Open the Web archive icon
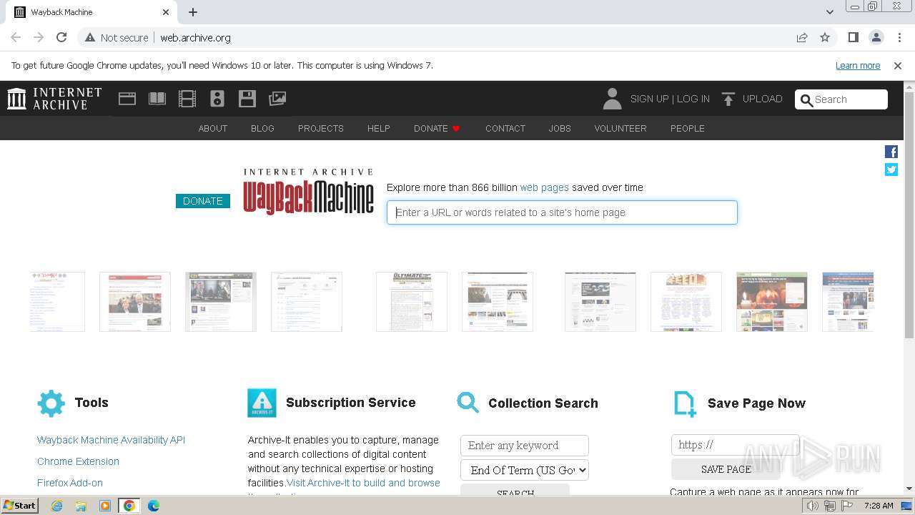This screenshot has width=915, height=515. coord(127,99)
